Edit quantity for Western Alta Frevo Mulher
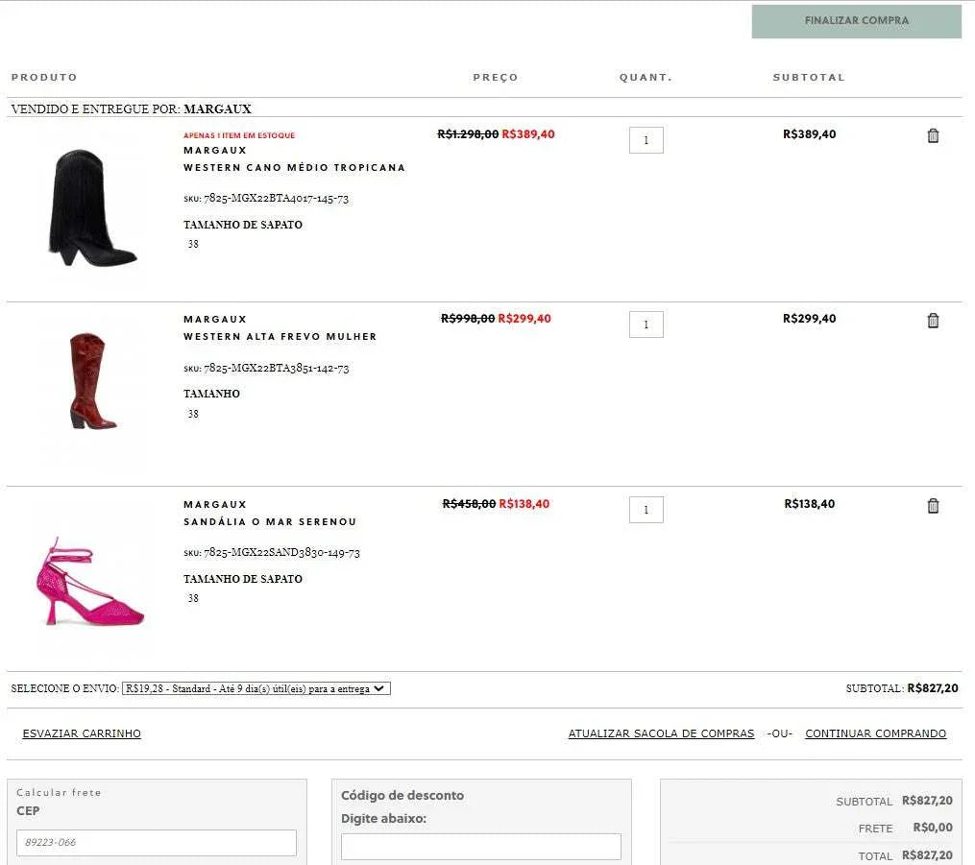 646,324
